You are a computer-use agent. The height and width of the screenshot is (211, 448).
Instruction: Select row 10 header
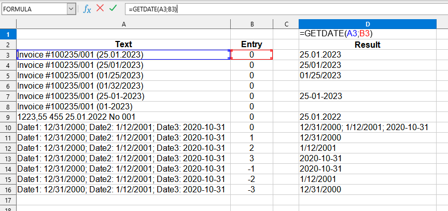[x=8, y=128]
